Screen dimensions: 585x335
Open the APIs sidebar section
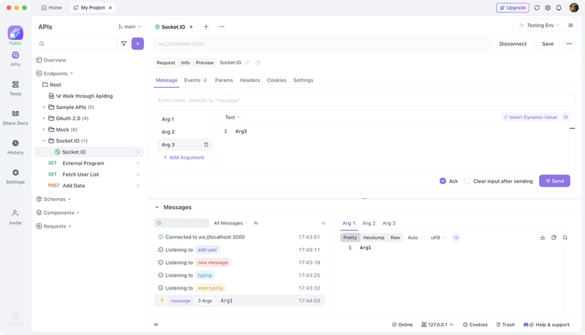click(x=15, y=59)
